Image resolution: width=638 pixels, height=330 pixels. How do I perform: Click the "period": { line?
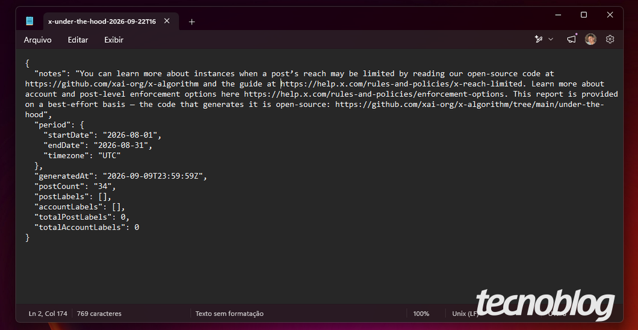[60, 125]
